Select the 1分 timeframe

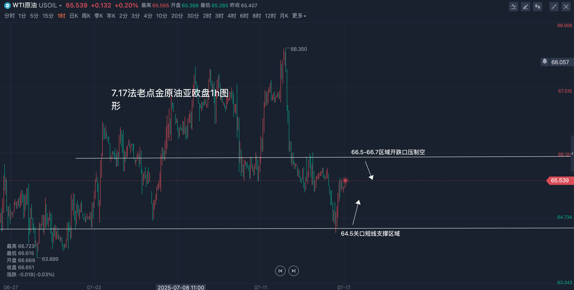click(22, 16)
